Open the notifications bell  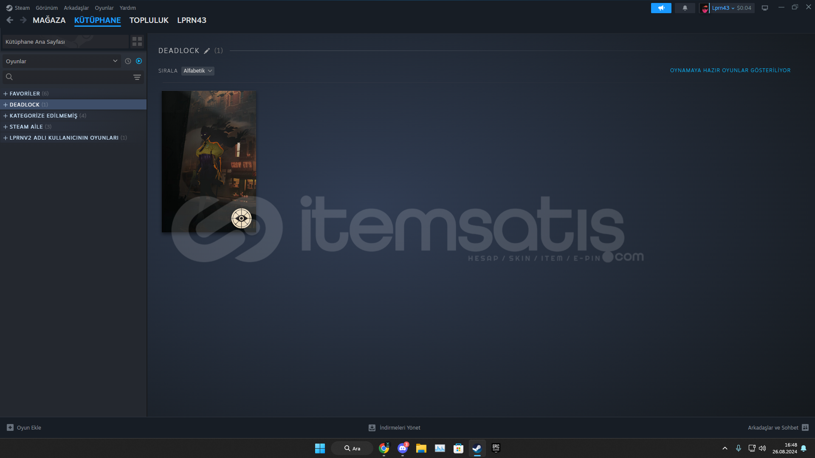685,8
